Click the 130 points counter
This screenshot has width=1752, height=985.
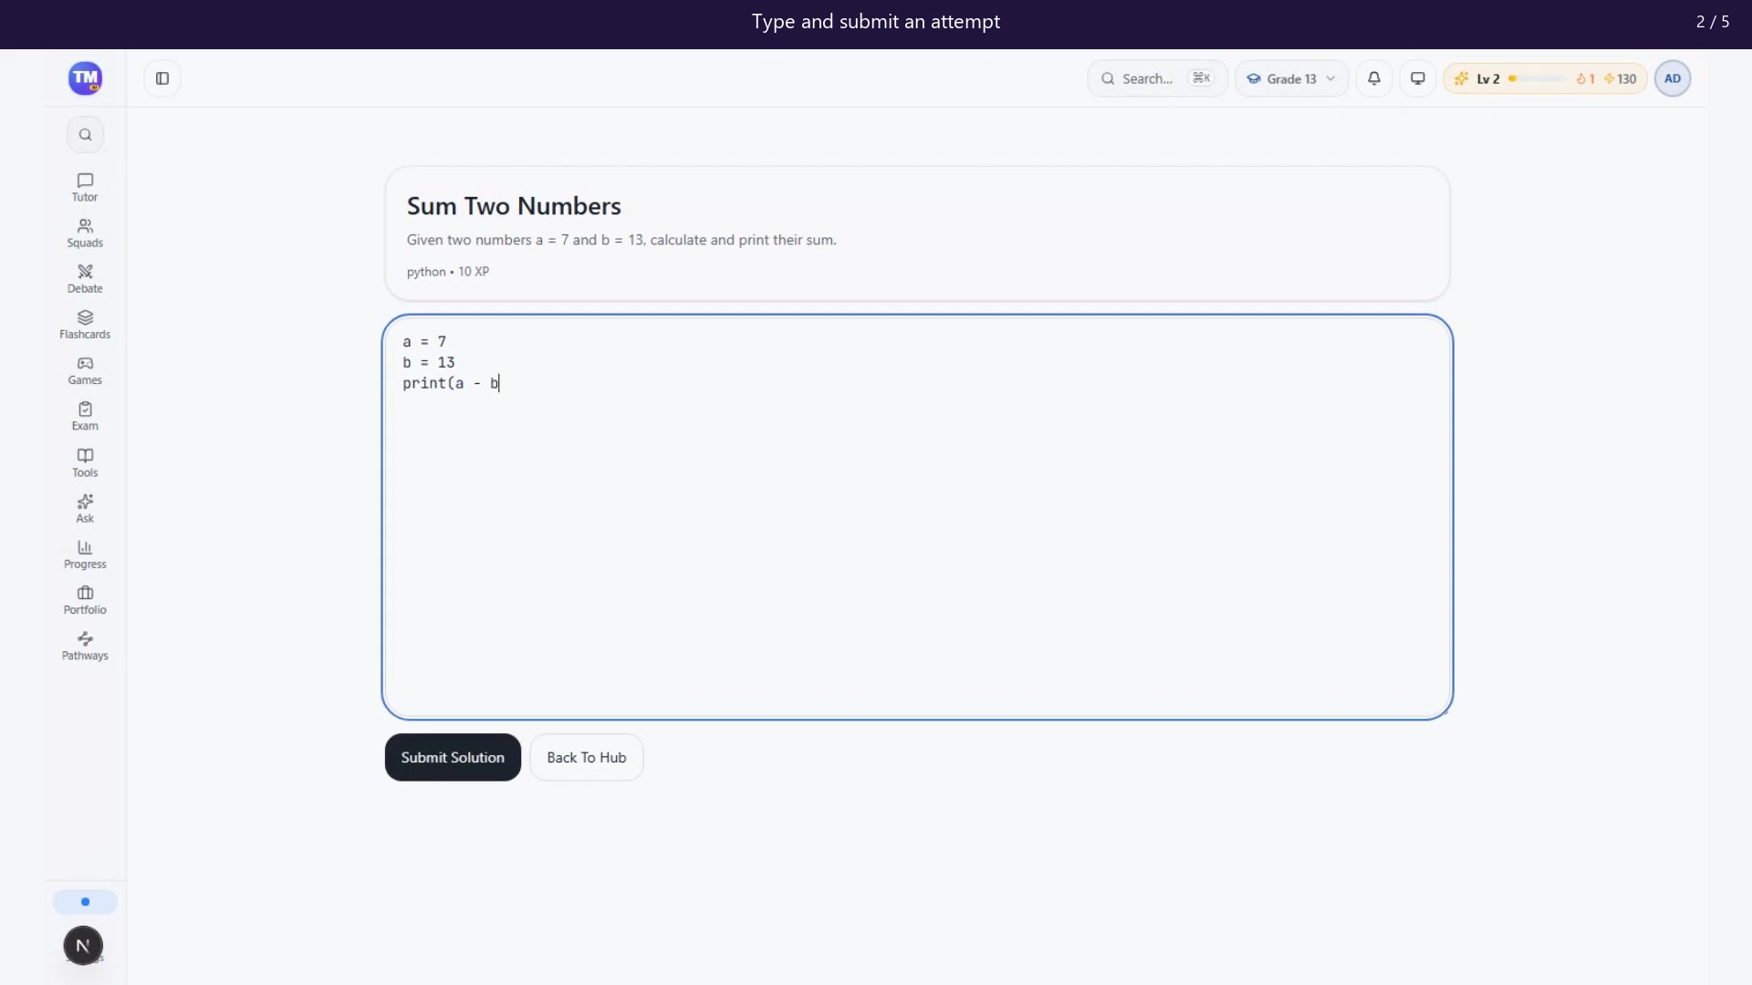1621,79
